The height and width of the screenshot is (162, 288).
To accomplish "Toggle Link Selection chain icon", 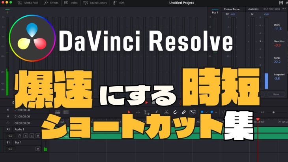I will tap(184, 112).
